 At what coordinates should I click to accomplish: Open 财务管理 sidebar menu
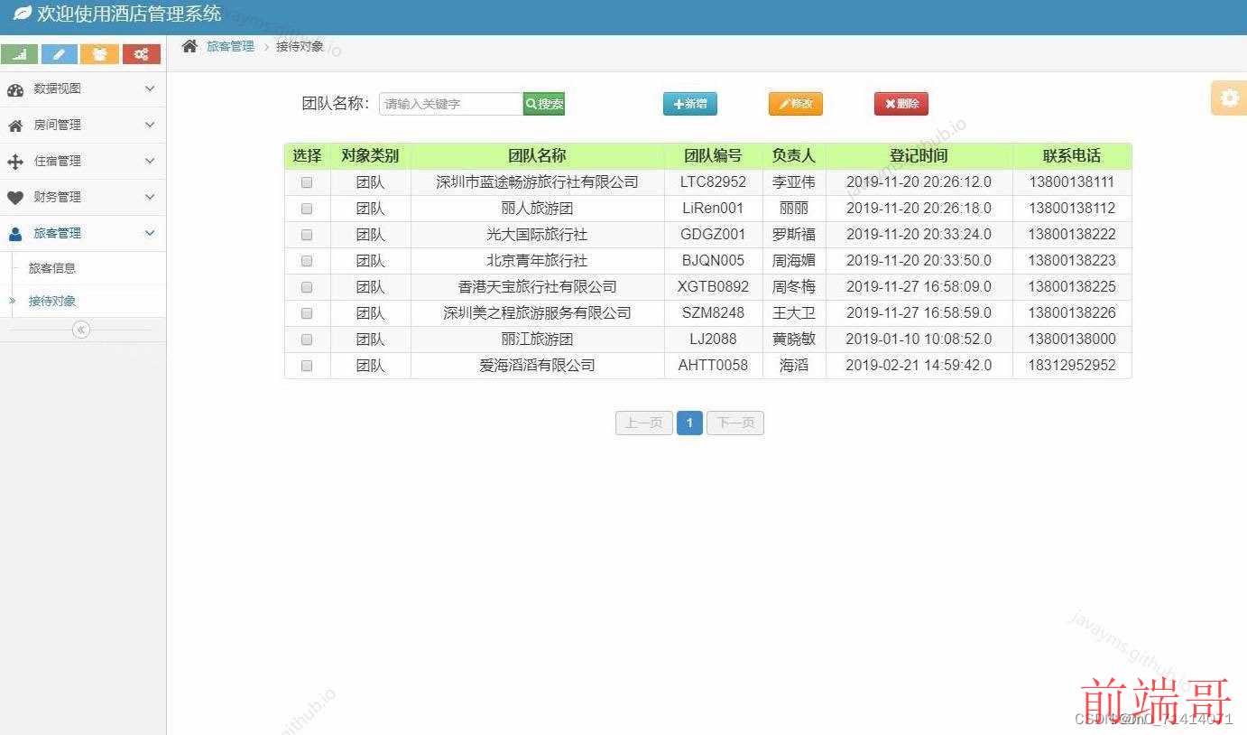coord(83,197)
